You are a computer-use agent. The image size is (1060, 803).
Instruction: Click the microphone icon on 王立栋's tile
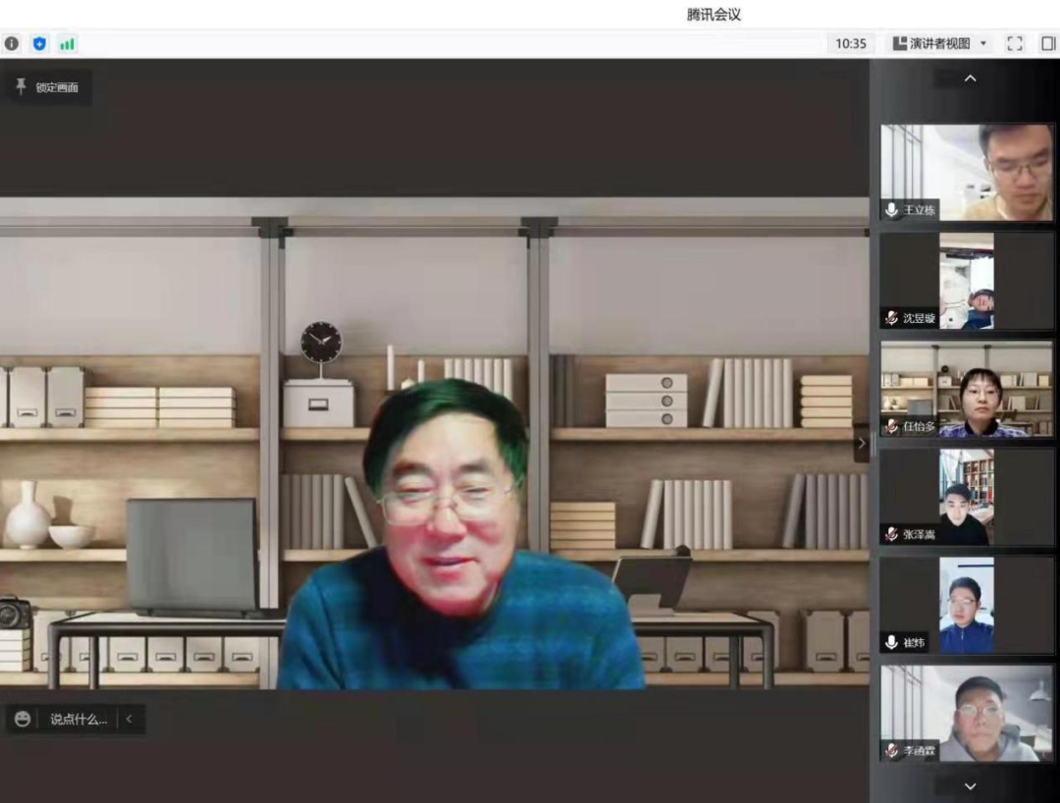pyautogui.click(x=891, y=210)
